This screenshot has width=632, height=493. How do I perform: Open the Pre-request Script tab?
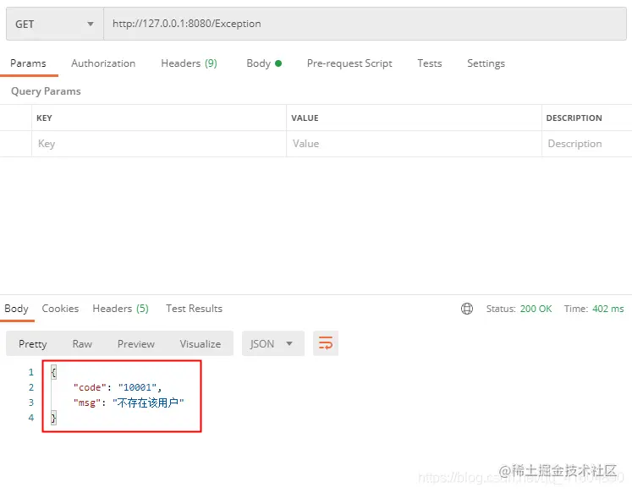pos(349,63)
